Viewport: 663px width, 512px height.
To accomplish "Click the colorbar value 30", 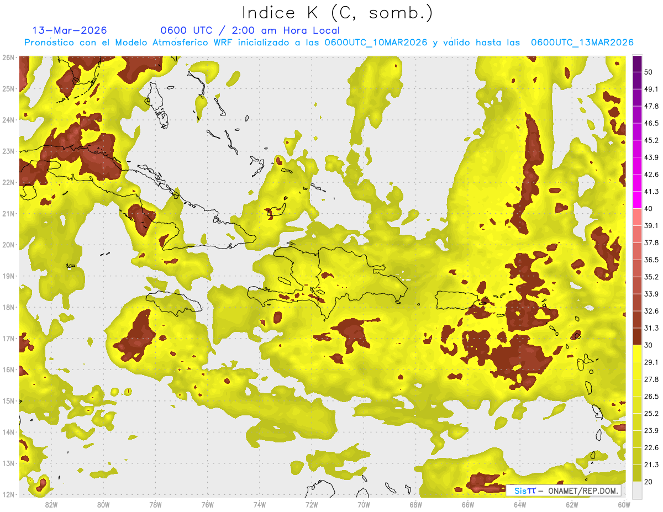I will coord(649,345).
